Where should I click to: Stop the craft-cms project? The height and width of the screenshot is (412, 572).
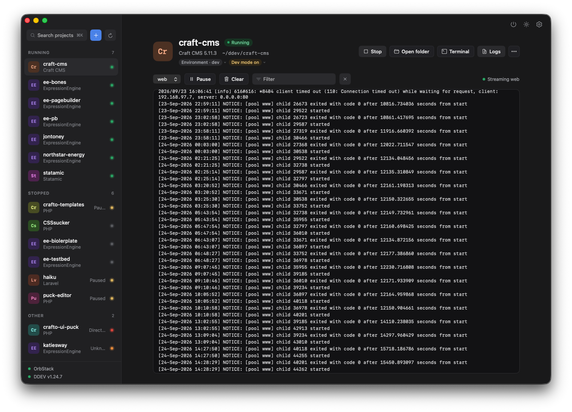pyautogui.click(x=372, y=51)
